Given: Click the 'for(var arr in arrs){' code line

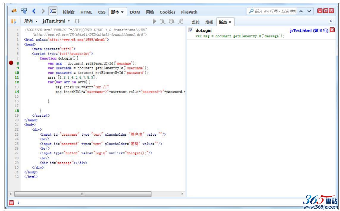Looking at the screenshot, I should tap(69, 82).
